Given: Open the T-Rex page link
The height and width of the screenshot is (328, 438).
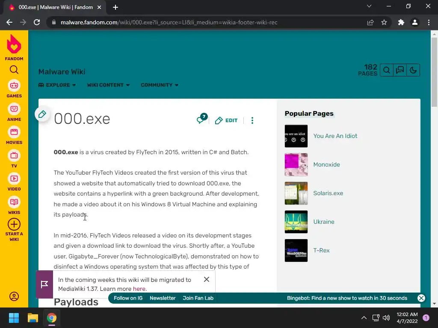Looking at the screenshot, I should [321, 250].
